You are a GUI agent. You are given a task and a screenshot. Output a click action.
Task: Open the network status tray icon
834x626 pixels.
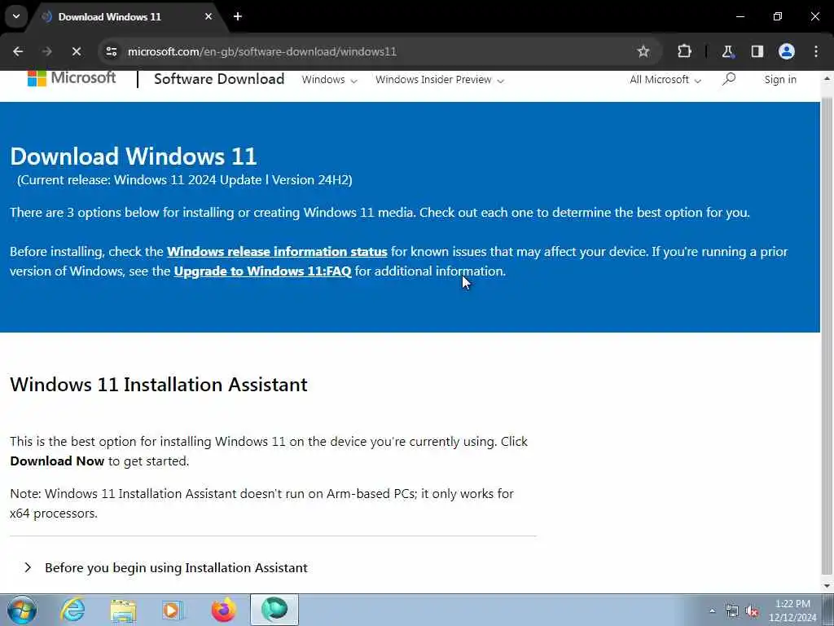[732, 611]
